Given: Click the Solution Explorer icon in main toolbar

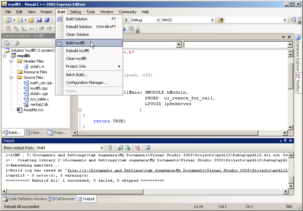Looking at the screenshot, I should click(293, 20).
